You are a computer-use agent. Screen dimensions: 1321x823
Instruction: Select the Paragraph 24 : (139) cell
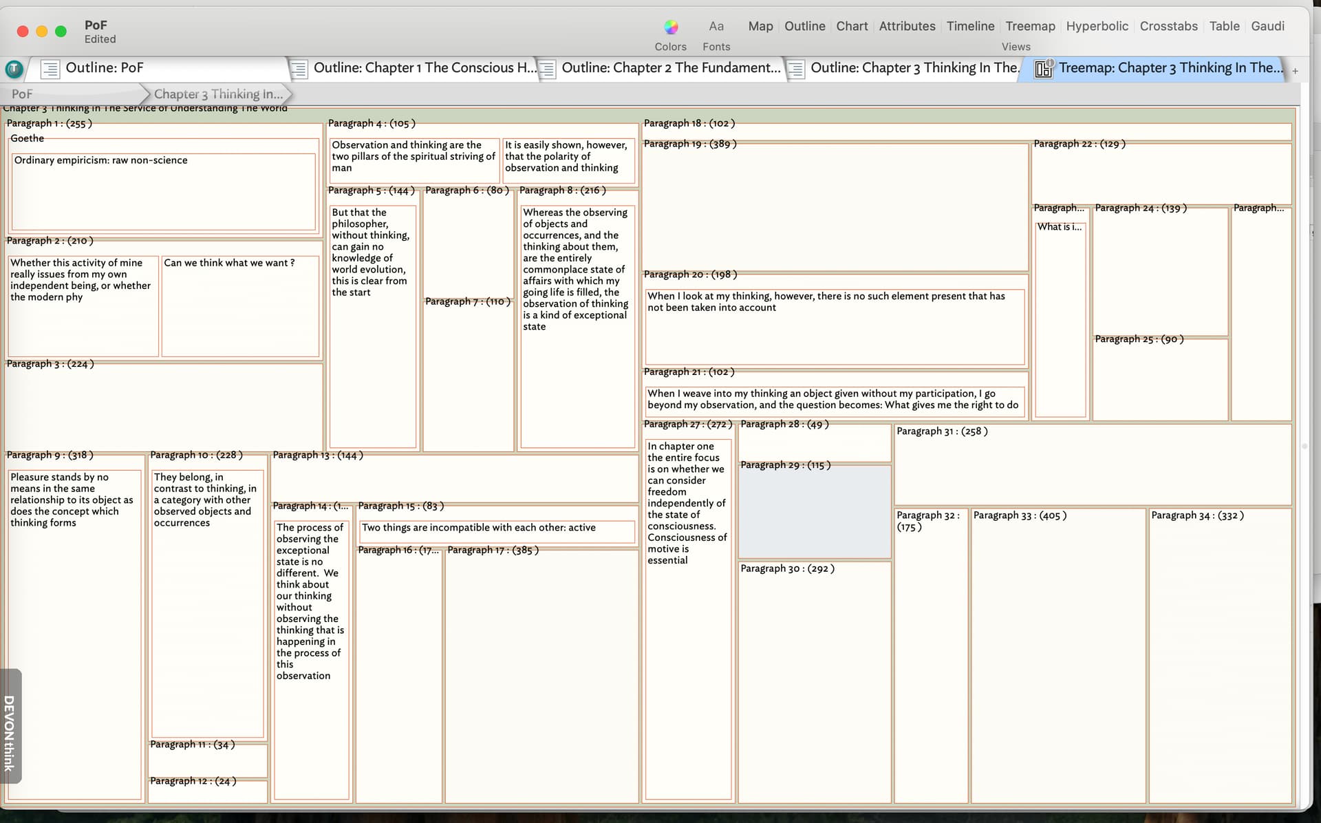click(1160, 272)
